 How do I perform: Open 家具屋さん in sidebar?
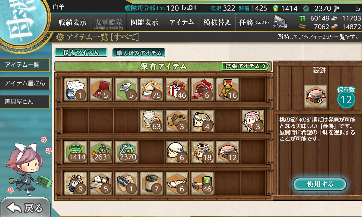pos(25,102)
